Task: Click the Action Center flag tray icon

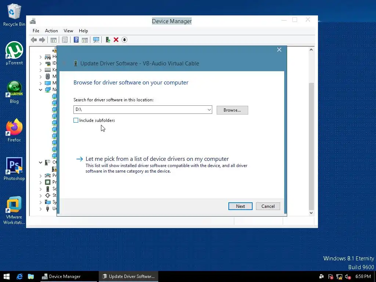Action: pyautogui.click(x=330, y=277)
